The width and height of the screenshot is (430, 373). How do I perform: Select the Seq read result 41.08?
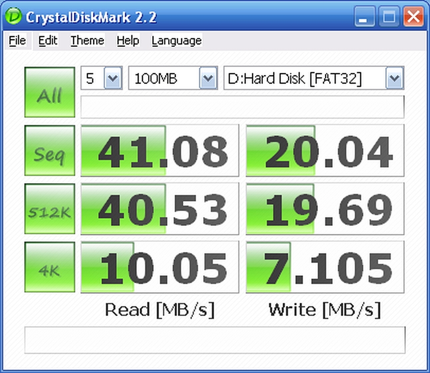160,150
